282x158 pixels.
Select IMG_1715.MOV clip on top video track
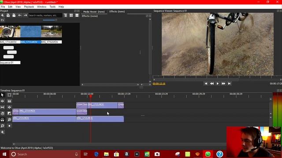103,105
